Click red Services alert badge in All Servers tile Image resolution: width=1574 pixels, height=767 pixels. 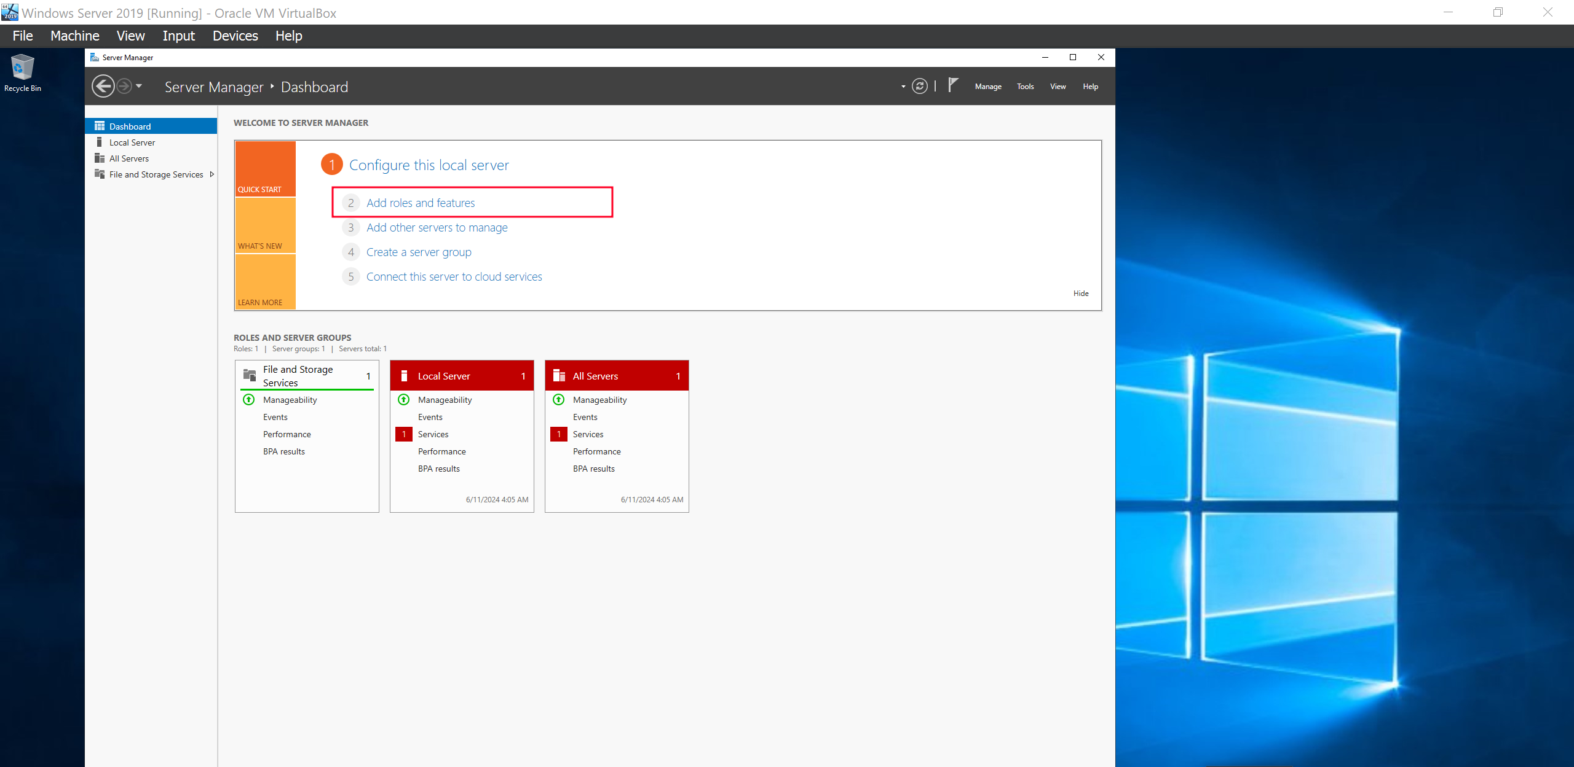coord(559,434)
